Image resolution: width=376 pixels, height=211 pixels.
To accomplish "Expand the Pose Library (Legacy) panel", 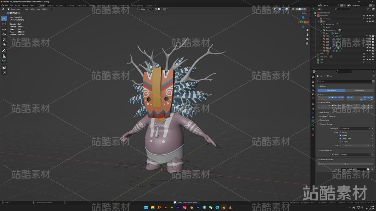I will [327, 116].
